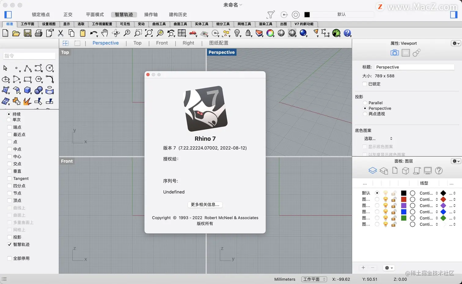The image size is (462, 284).
Task: Click the Undo arrow icon
Action: tap(94, 33)
